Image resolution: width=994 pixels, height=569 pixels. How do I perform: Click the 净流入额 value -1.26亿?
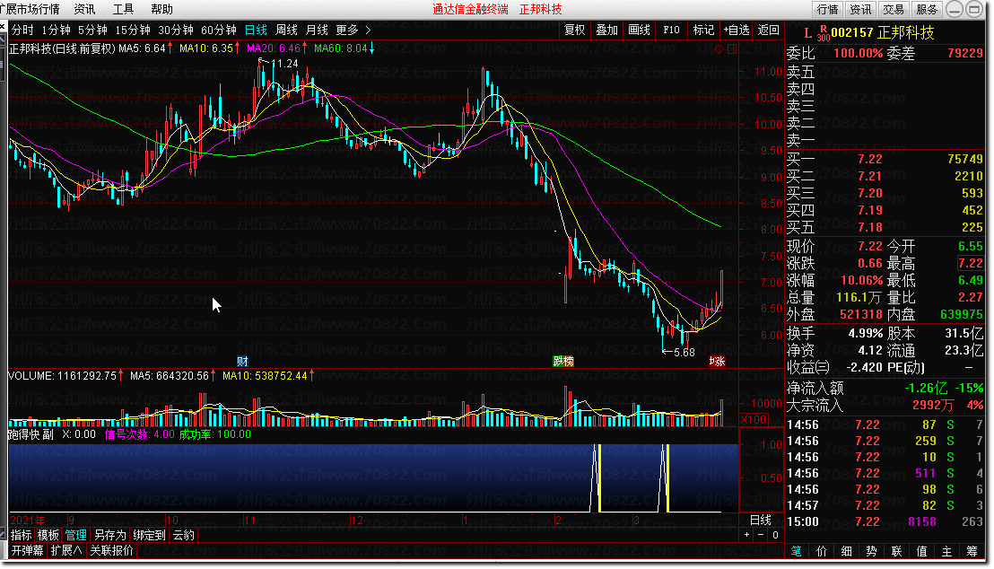[x=926, y=389]
